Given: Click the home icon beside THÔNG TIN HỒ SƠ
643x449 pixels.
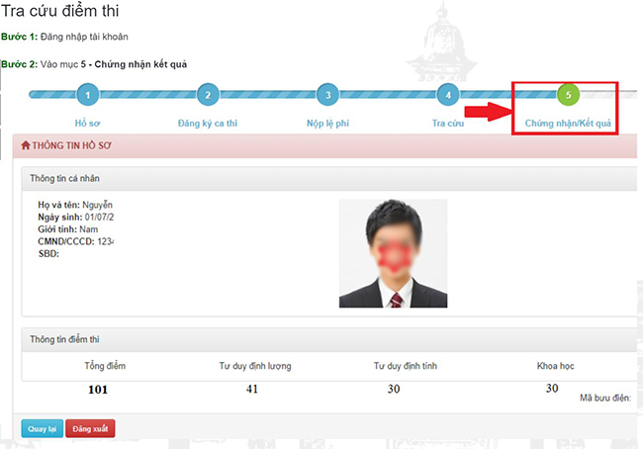Looking at the screenshot, I should point(26,145).
